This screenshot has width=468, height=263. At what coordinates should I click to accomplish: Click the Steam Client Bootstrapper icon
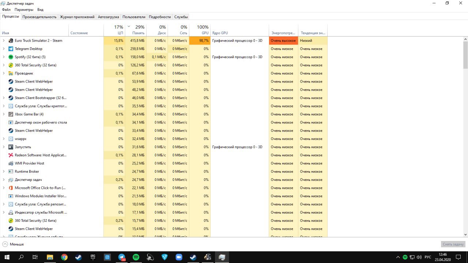(11, 98)
